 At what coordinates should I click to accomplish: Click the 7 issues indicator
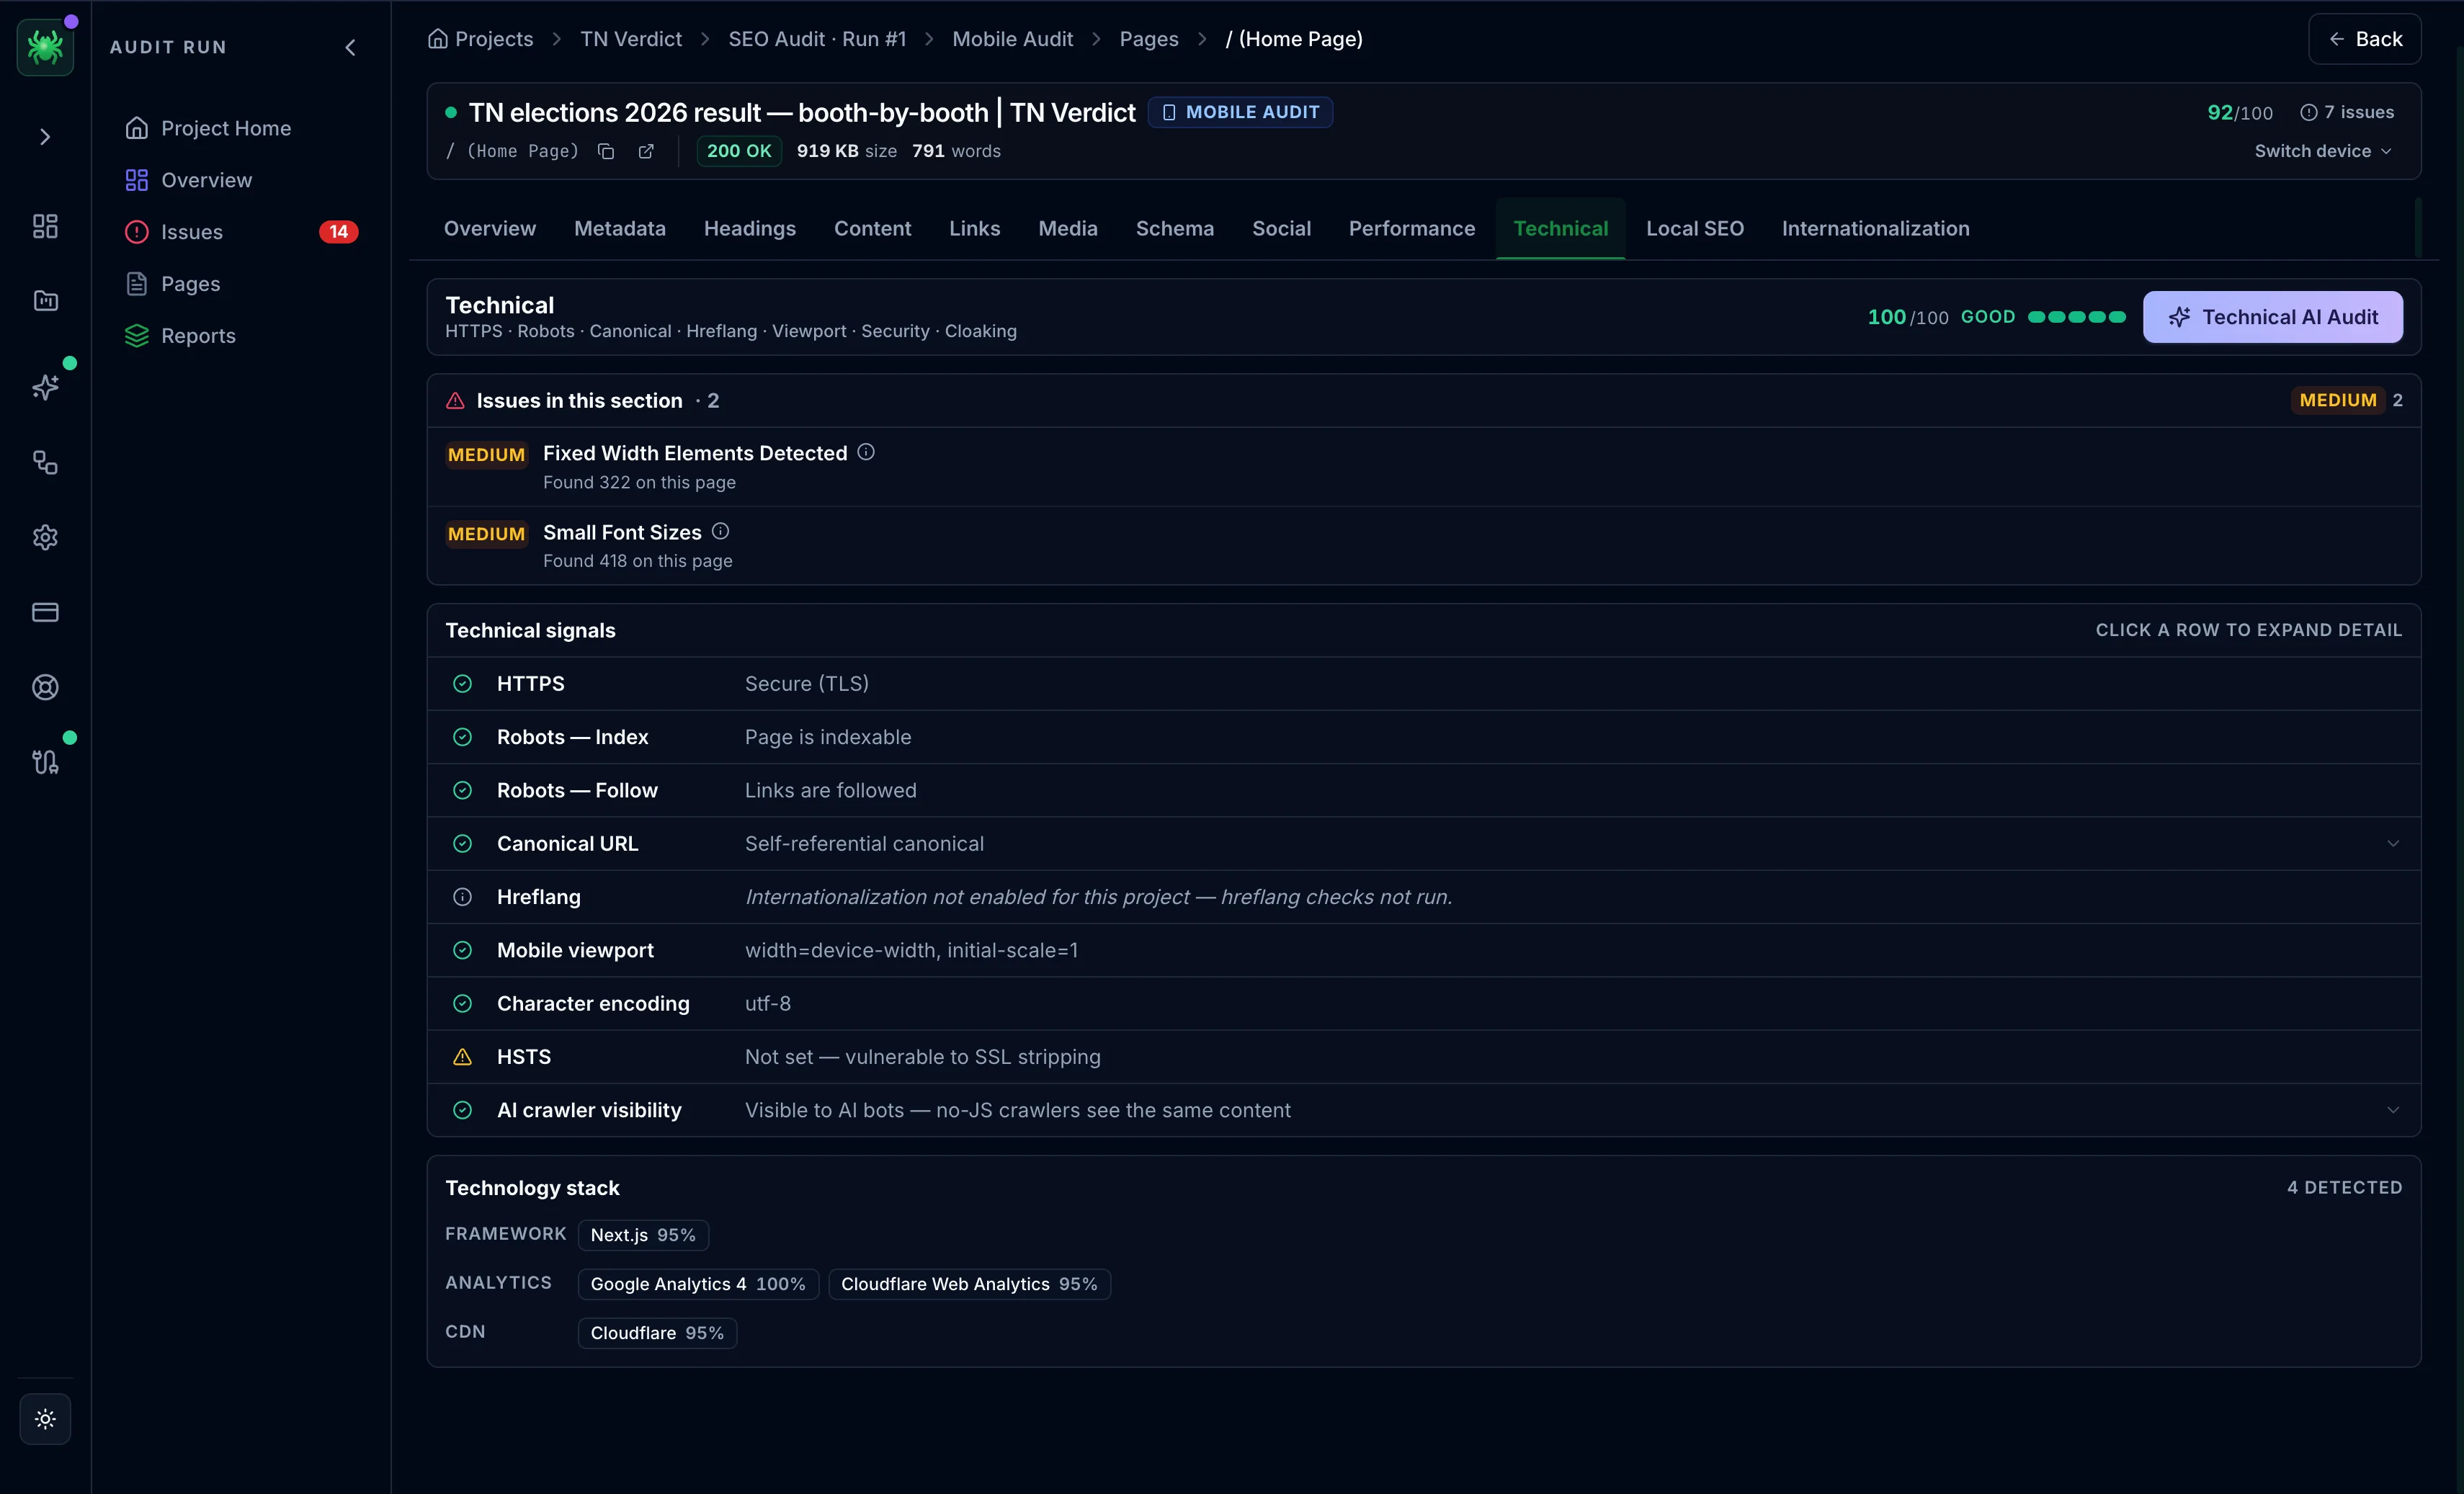[2346, 112]
